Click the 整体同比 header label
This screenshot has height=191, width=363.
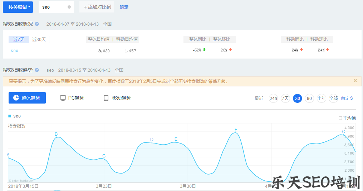click(x=197, y=39)
